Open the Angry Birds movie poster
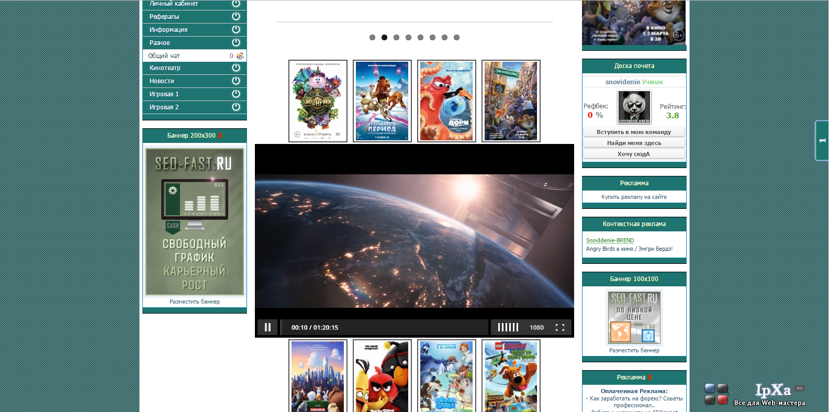 (x=382, y=376)
